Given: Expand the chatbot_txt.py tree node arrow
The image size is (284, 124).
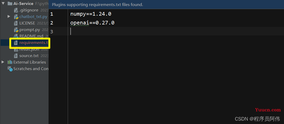Looking at the screenshot, I should coord(9,16).
